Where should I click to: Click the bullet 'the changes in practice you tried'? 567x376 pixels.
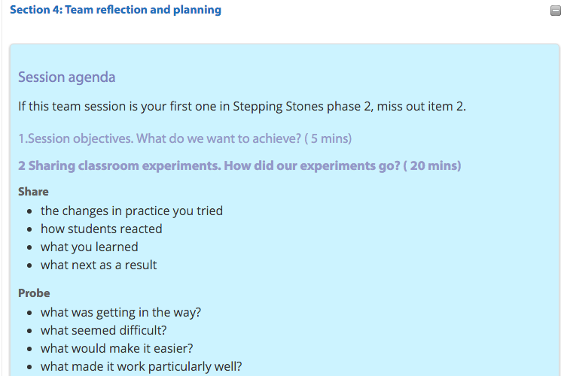pos(132,211)
